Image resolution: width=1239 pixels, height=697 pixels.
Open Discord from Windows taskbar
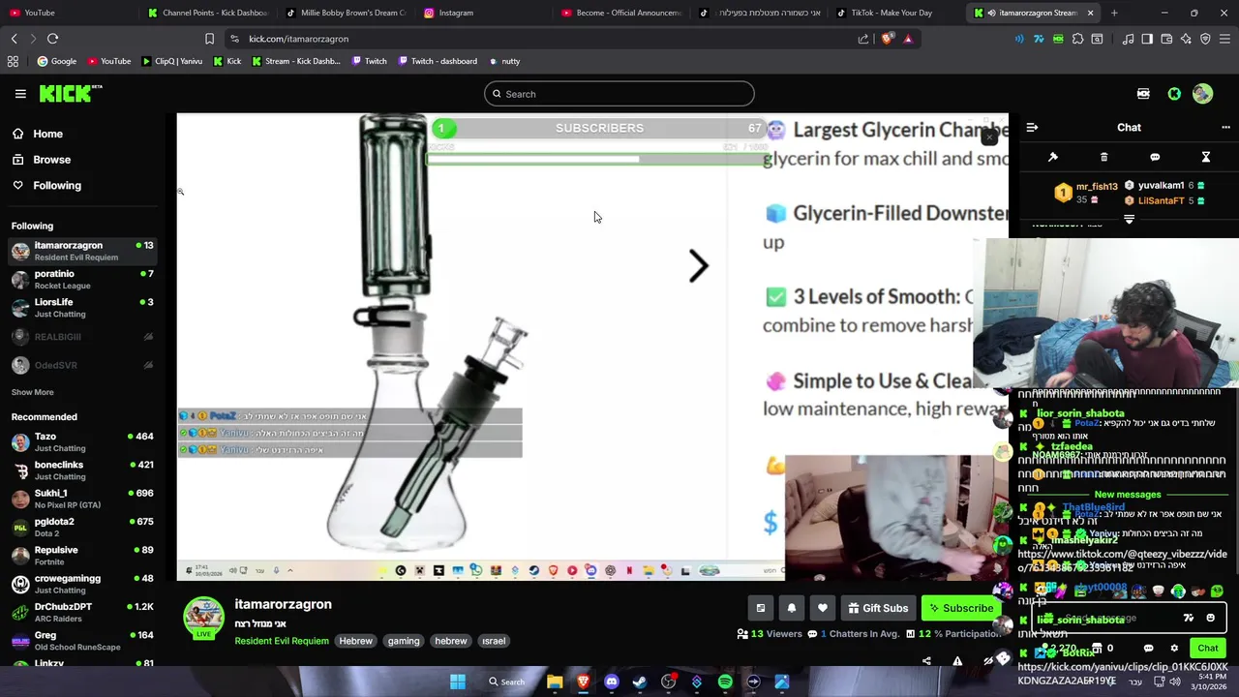[611, 682]
